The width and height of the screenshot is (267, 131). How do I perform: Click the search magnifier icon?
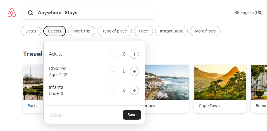pos(31,13)
